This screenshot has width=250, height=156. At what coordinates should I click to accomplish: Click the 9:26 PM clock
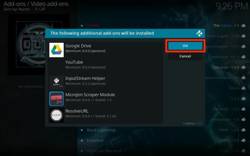coord(232,6)
